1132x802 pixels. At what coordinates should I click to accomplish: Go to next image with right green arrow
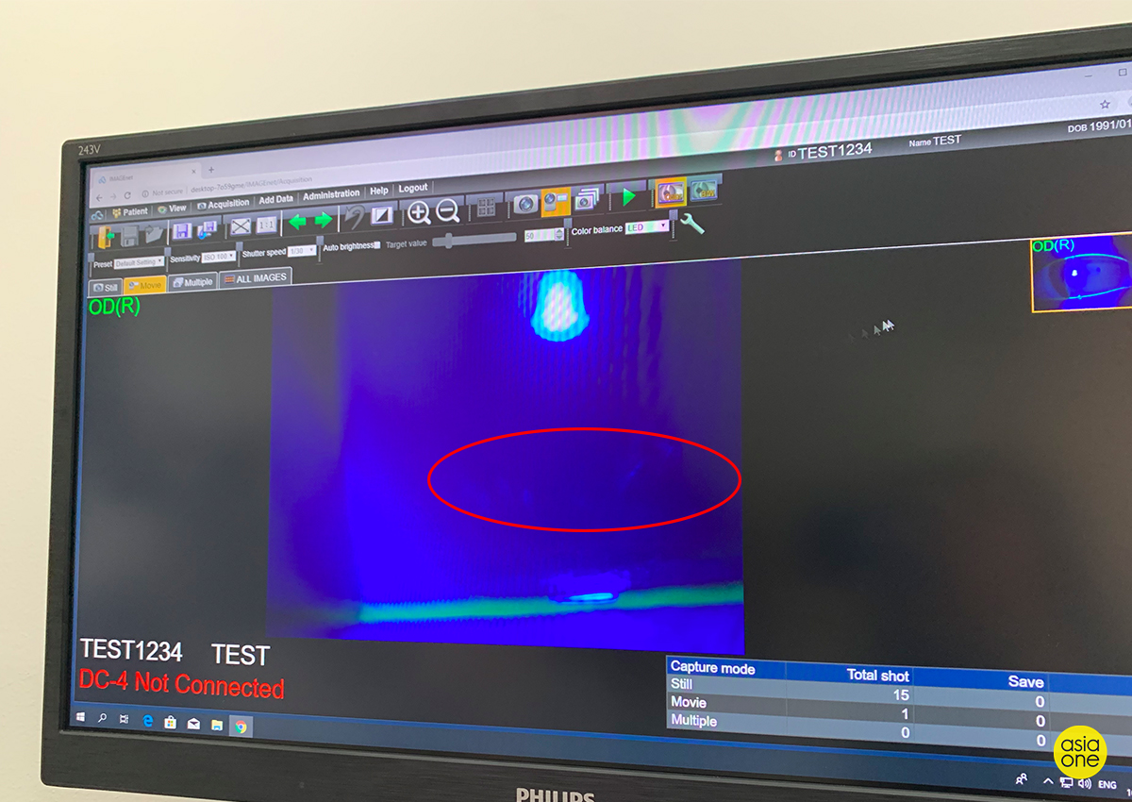[324, 220]
